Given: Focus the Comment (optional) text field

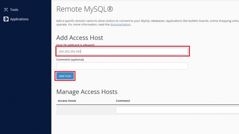Looking at the screenshot, I should click(122, 66).
